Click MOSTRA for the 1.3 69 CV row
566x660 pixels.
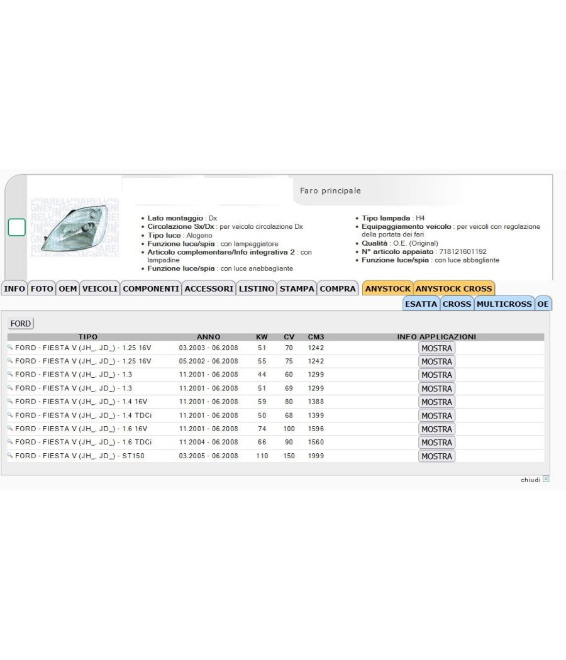coord(436,388)
